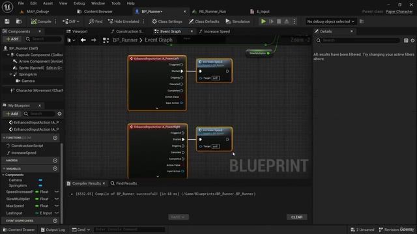This screenshot has height=234, width=417.
Task: Click the Find toolbar button
Action: 96,21
